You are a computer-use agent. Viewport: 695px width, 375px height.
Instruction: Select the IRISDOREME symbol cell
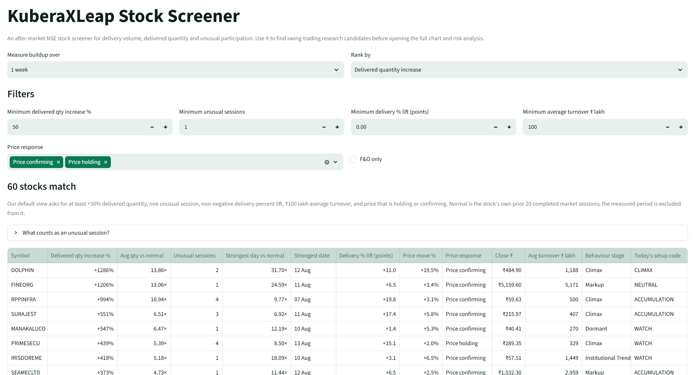27,358
